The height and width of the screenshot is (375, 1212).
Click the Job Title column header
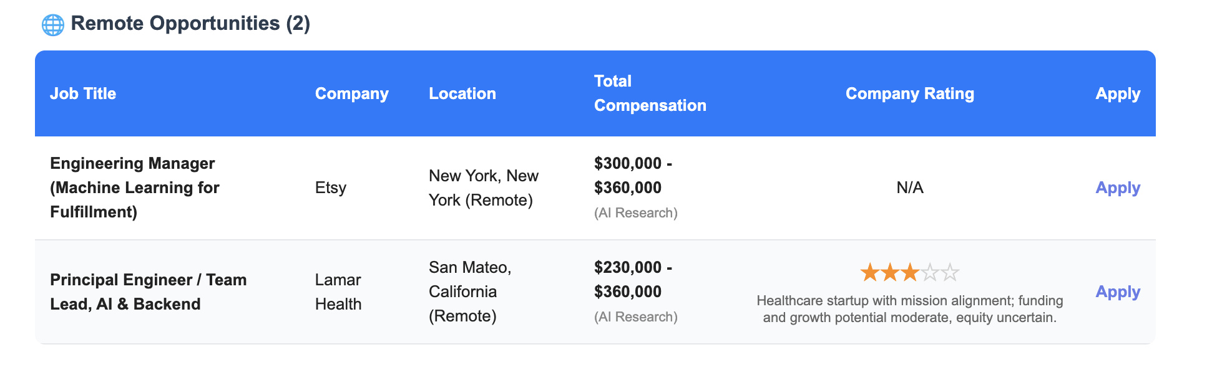click(83, 93)
